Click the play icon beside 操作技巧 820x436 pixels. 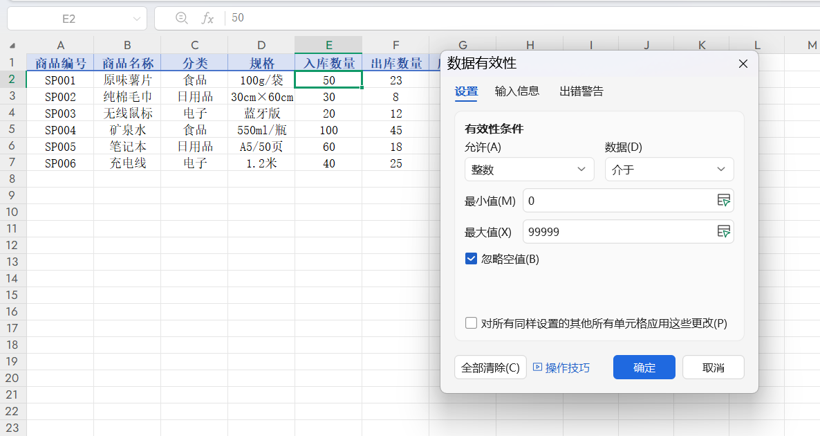tap(537, 367)
